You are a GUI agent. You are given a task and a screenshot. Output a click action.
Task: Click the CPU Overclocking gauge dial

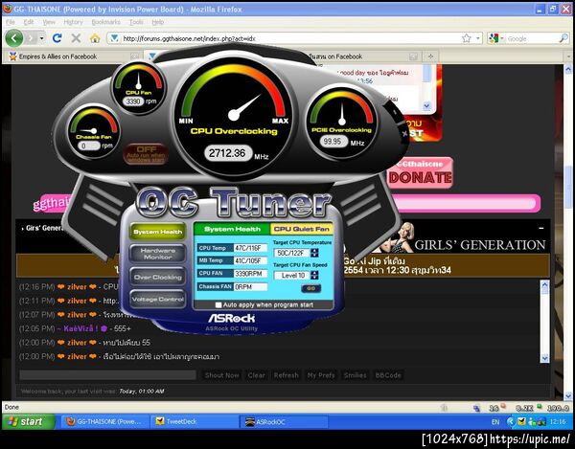click(234, 115)
